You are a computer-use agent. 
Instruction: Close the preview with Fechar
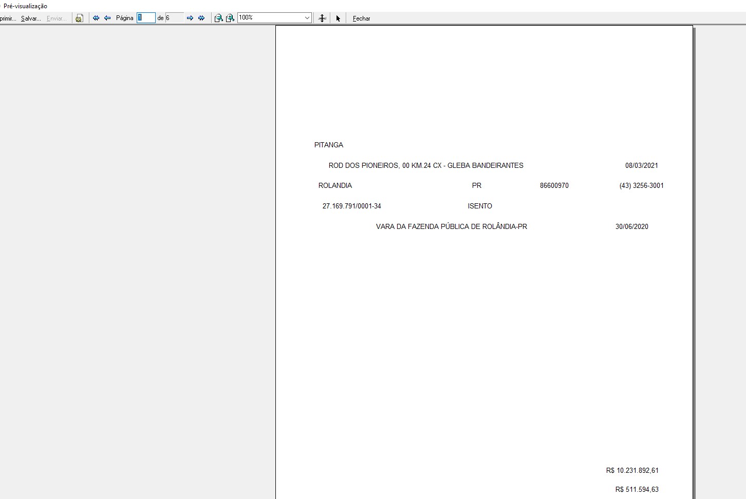click(361, 18)
